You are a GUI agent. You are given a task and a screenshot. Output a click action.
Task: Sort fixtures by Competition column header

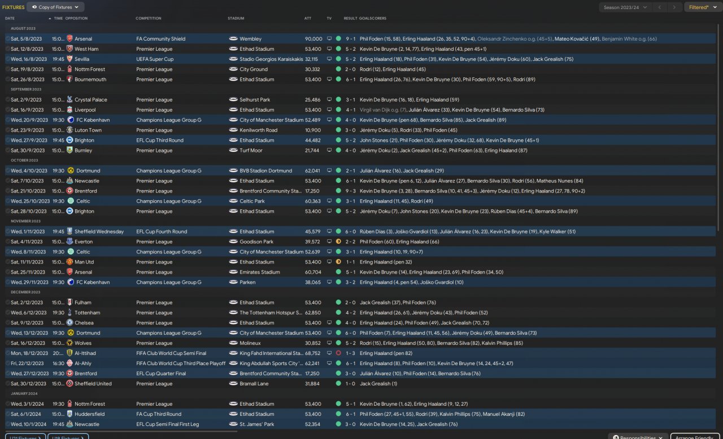point(149,19)
